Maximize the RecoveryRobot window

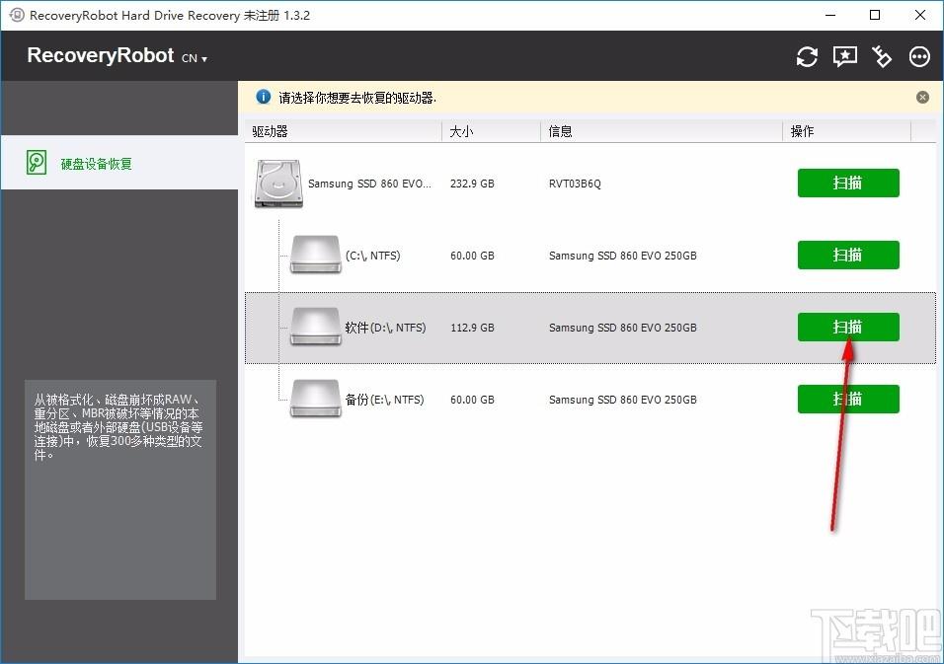tap(875, 15)
